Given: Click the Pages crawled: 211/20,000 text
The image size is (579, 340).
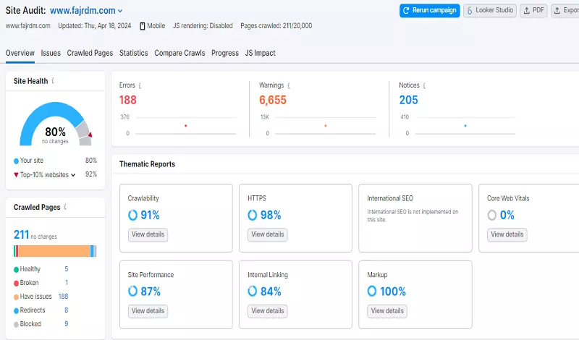Looking at the screenshot, I should (276, 26).
